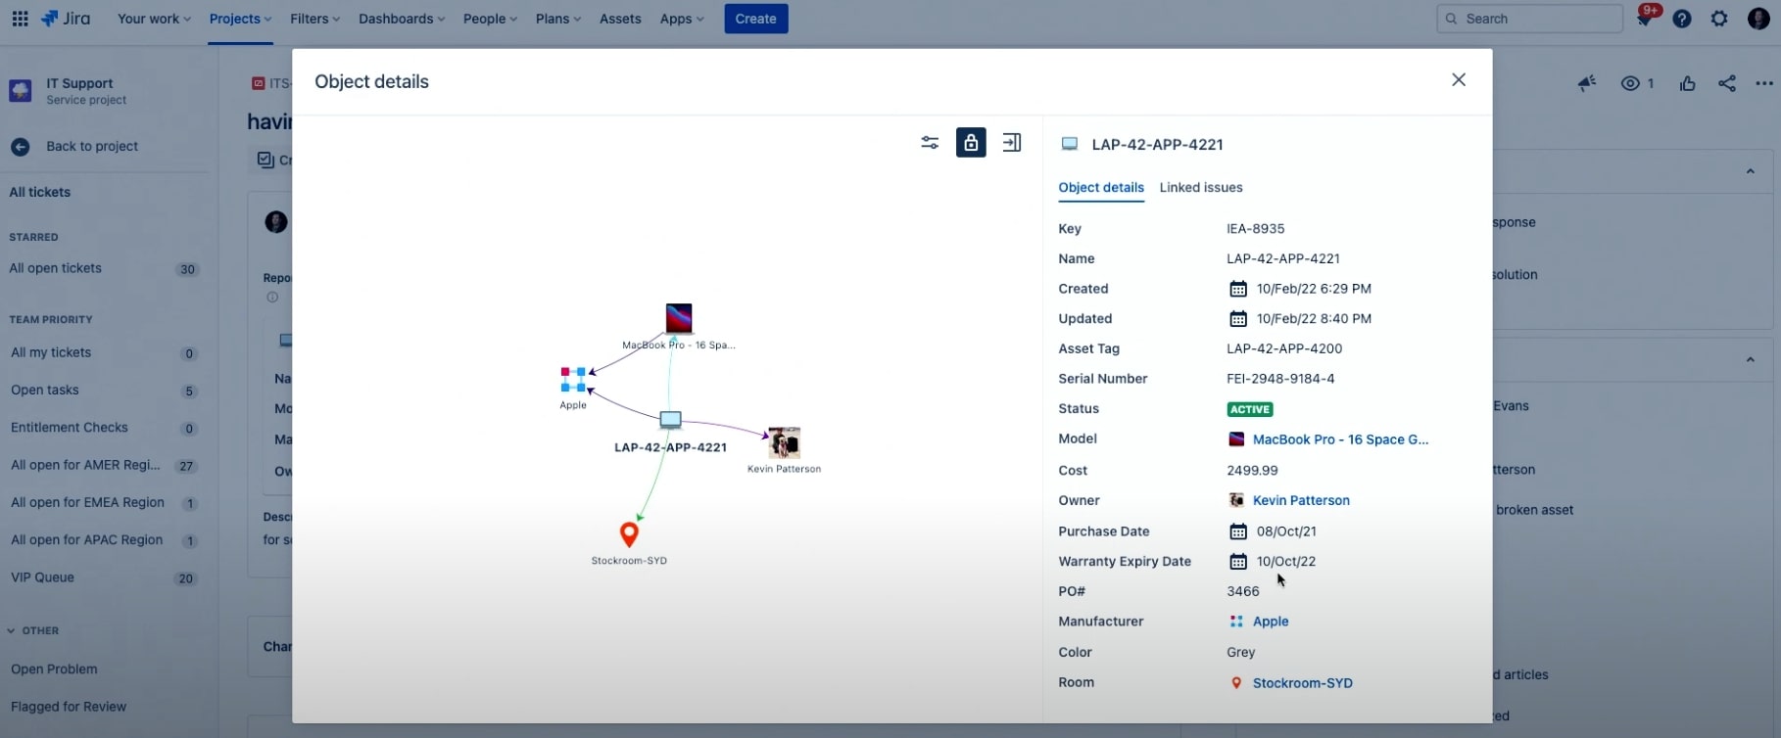Image resolution: width=1781 pixels, height=738 pixels.
Task: Select the Object details tab
Action: click(x=1101, y=187)
